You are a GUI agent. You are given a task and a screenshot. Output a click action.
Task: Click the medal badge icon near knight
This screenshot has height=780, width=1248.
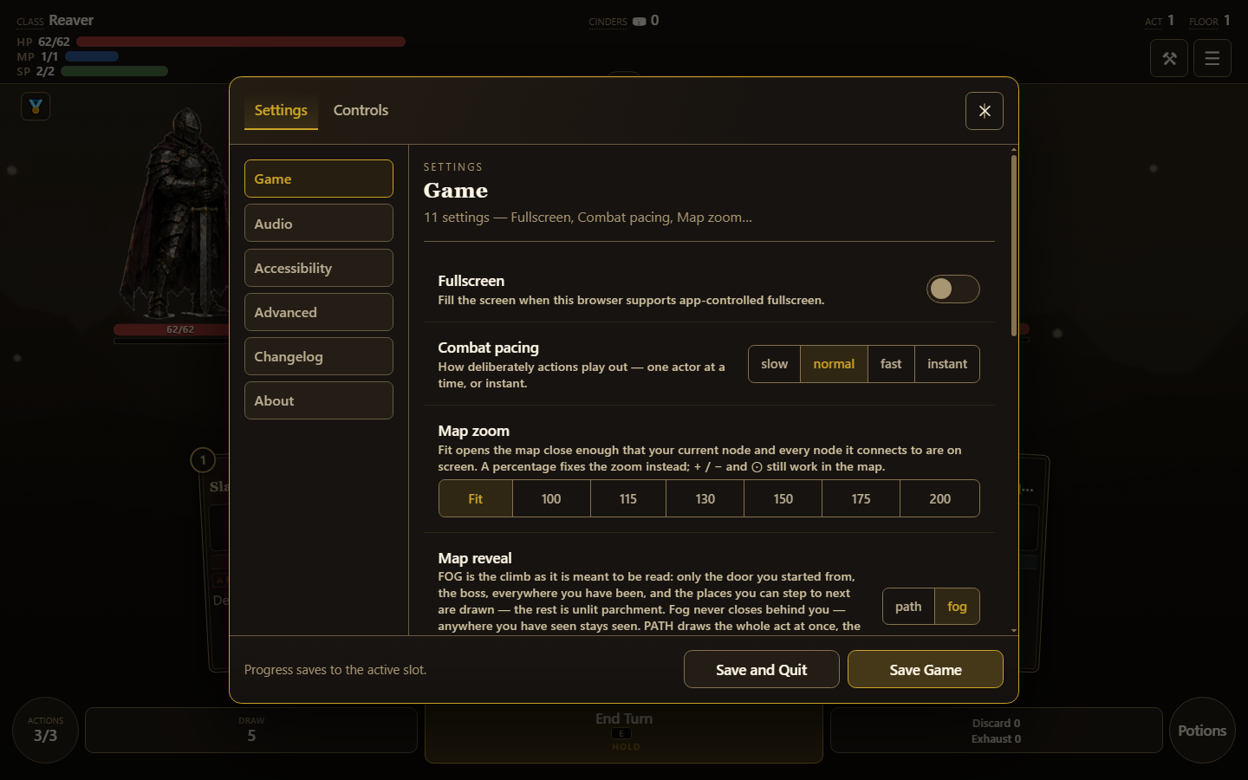coord(36,107)
